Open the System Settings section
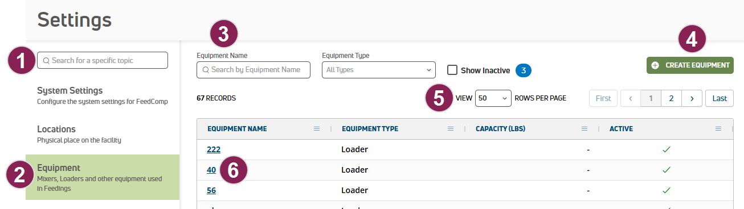Screen dimensions: 744x209 click(x=103, y=95)
